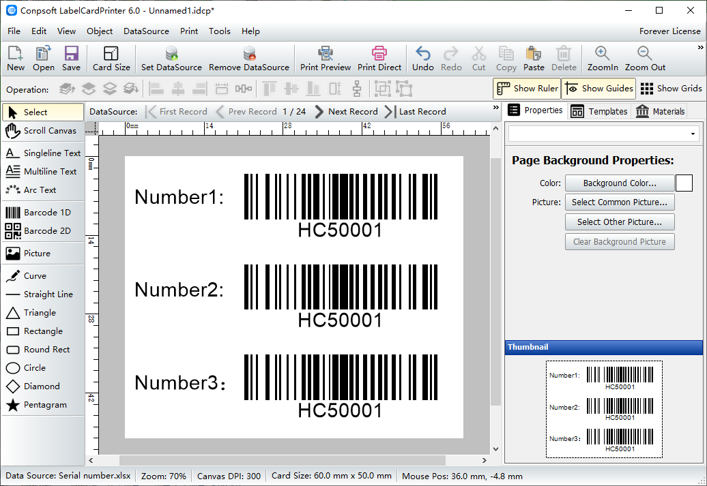Jump to Last Record
This screenshot has width=707, height=486.
coord(416,112)
